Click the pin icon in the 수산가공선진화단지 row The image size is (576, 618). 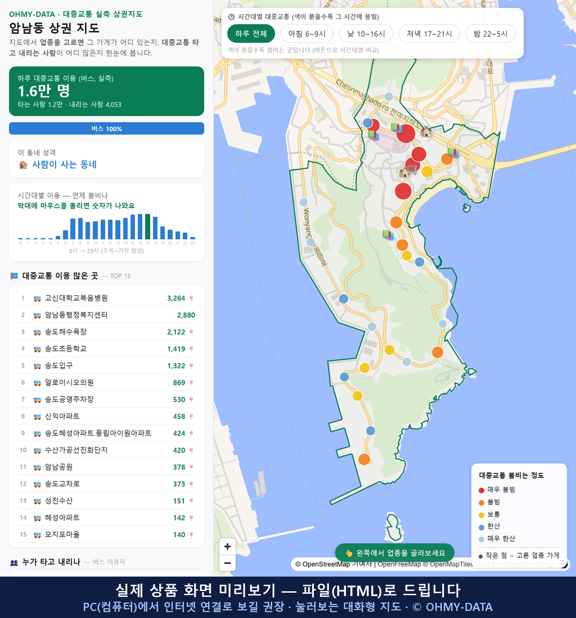coord(191,450)
